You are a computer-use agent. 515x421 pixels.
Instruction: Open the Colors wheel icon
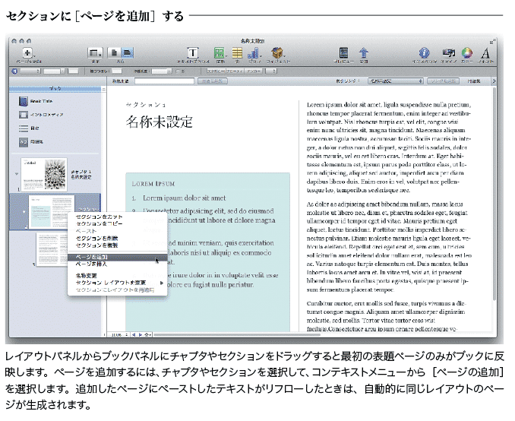466,53
